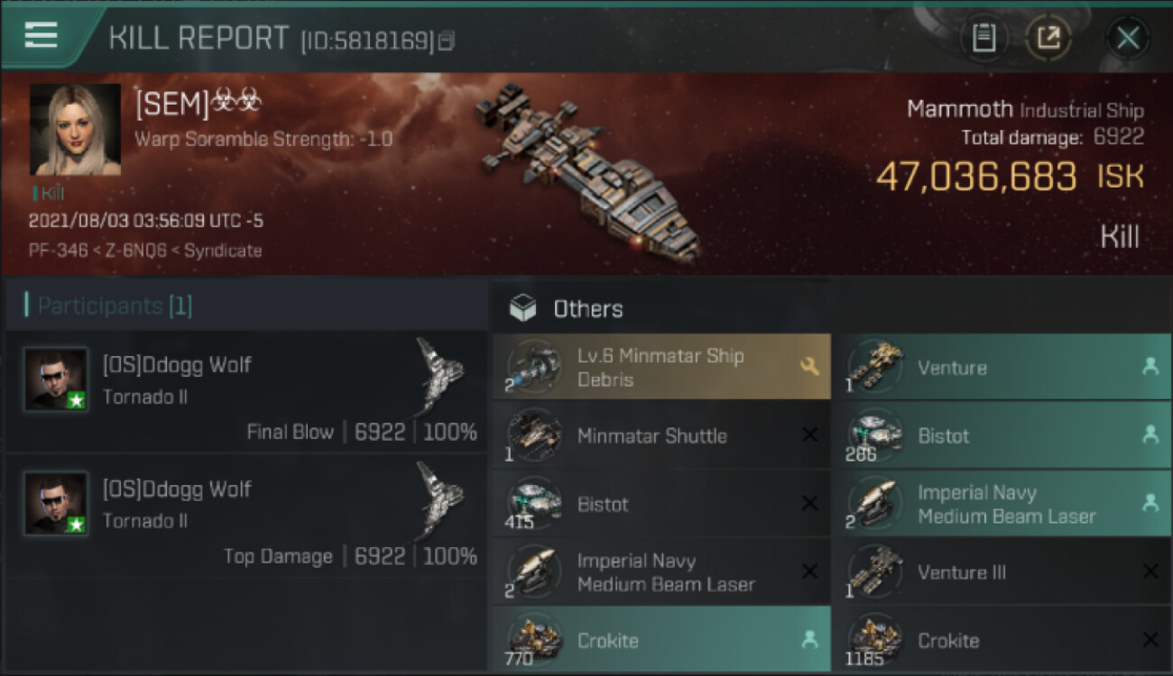
Task: Copy the kill report ID
Action: [447, 41]
